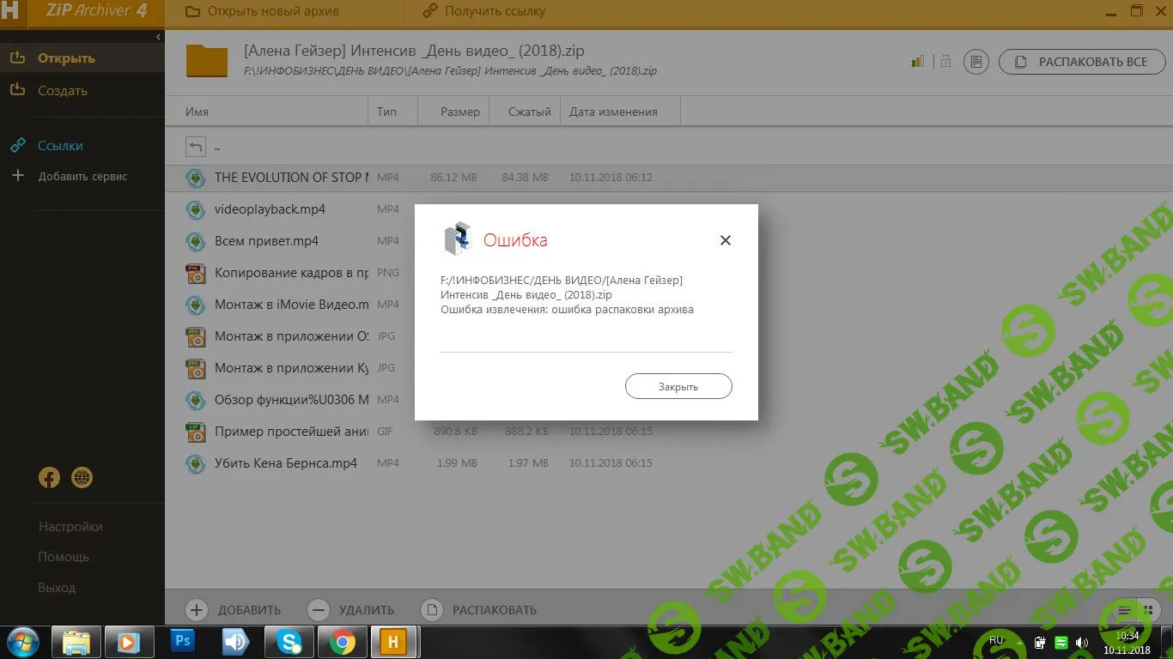
Task: Select Создать in the sidebar menu
Action: click(x=62, y=91)
